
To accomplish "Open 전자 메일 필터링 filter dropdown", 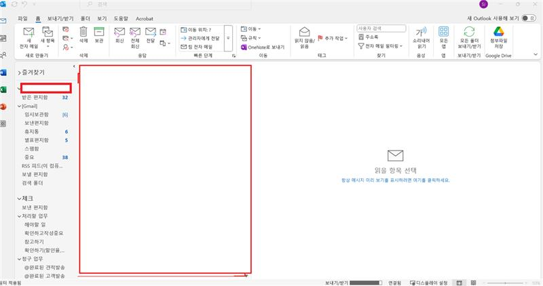I will coord(380,45).
